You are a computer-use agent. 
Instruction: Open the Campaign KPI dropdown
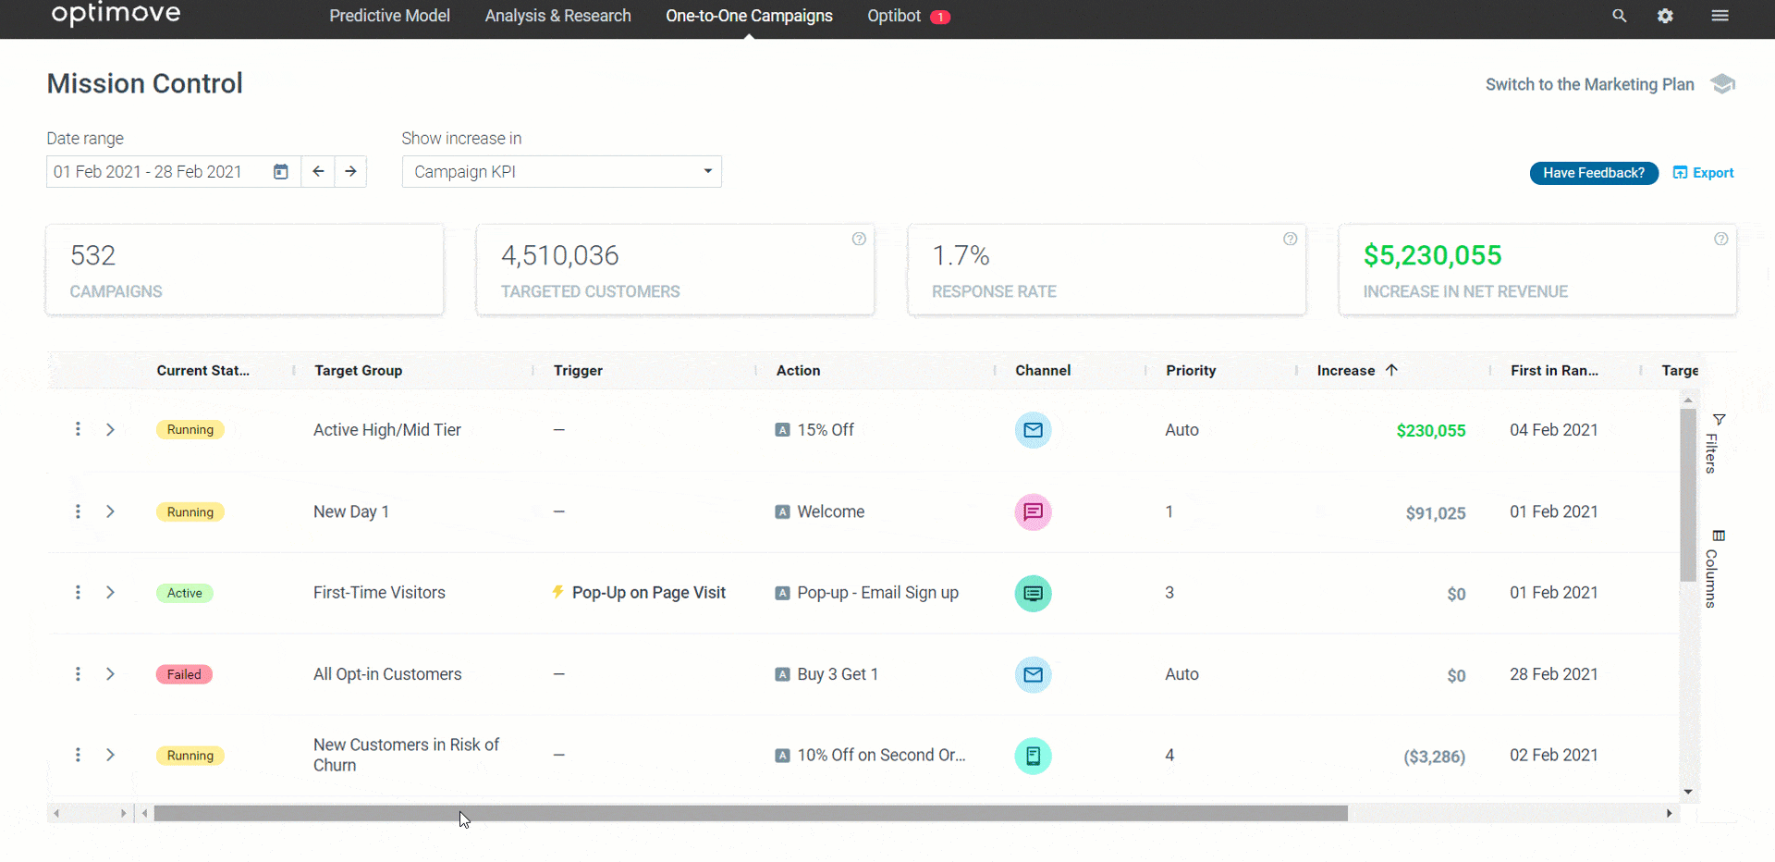coord(561,171)
